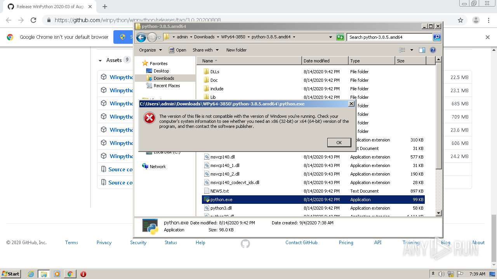Open the view options dropdown arrow
Viewport: 497px width, 279px height.
[x=412, y=50]
